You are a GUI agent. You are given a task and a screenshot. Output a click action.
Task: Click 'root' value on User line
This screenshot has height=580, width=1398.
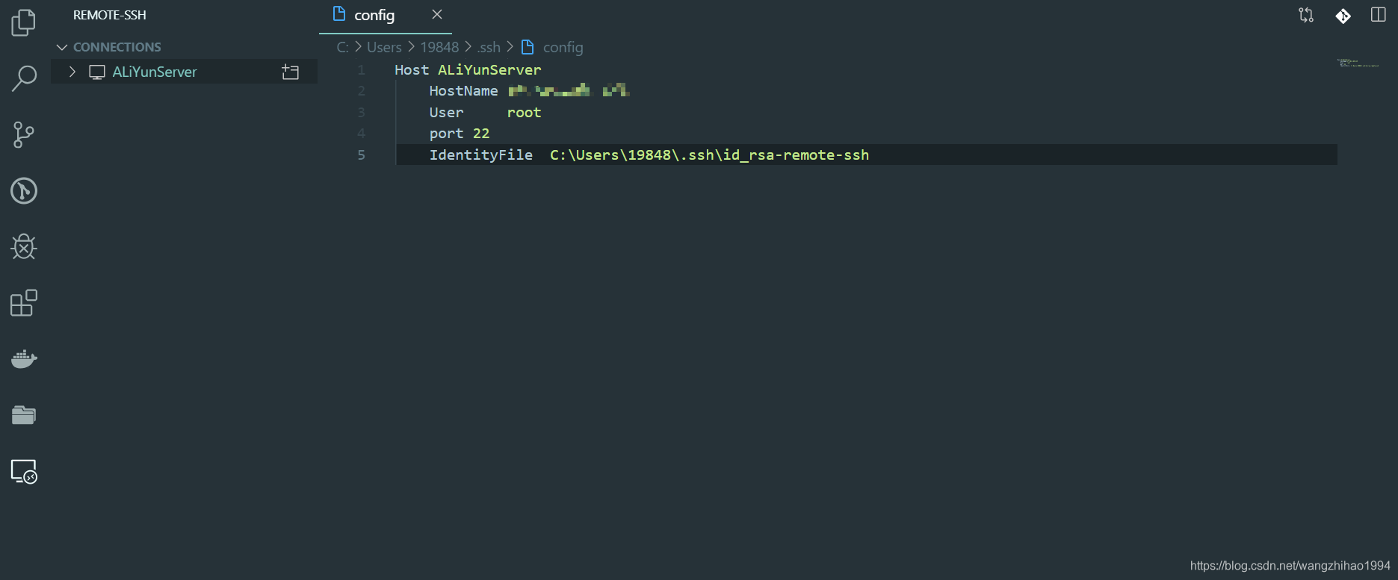click(524, 113)
